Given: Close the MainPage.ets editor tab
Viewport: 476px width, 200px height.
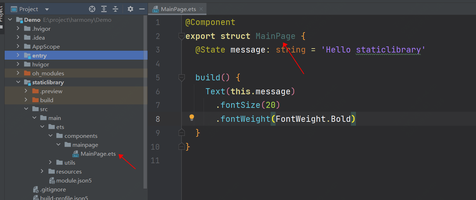Looking at the screenshot, I should coord(202,9).
